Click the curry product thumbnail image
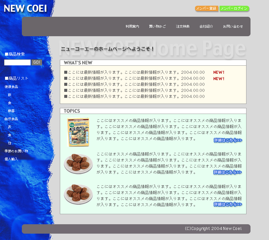The height and width of the screenshot is (240, 269). coord(78,132)
